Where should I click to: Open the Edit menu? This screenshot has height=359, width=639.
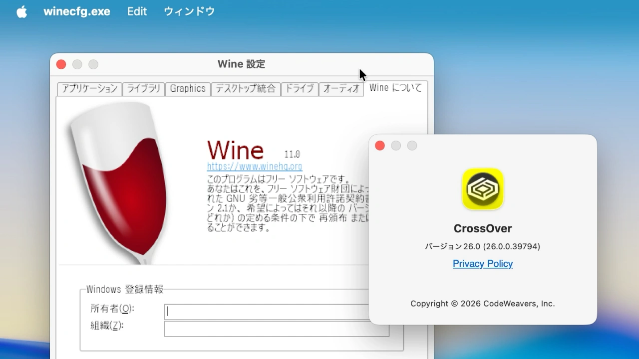[x=137, y=11]
